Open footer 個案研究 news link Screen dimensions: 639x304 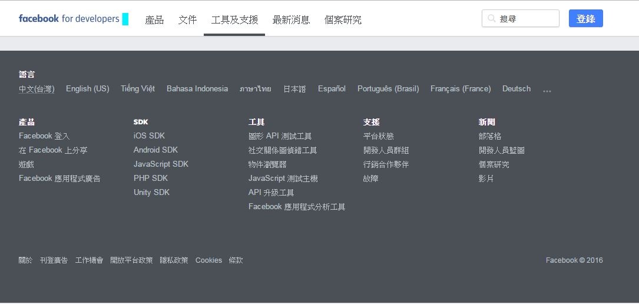(x=494, y=164)
